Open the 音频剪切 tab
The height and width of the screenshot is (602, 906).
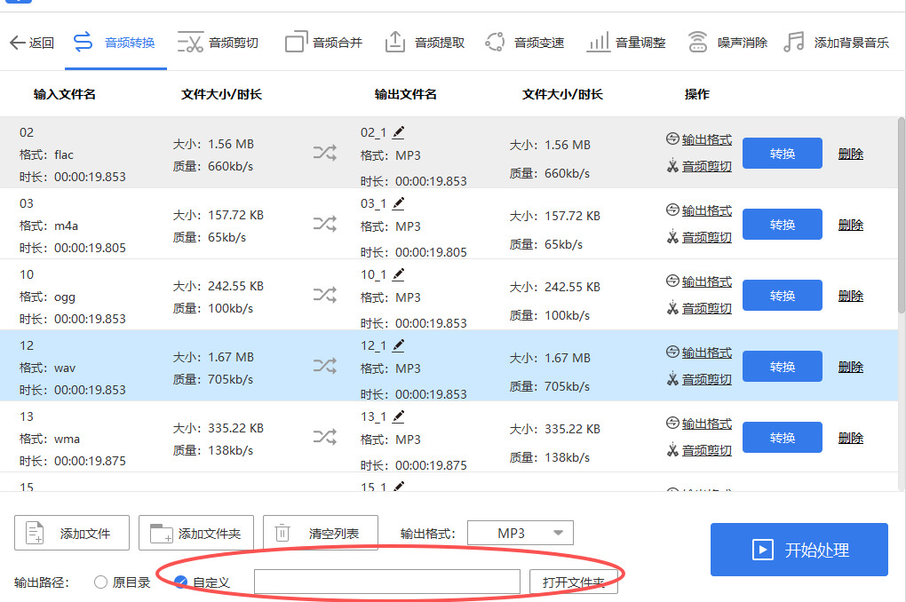(218, 42)
